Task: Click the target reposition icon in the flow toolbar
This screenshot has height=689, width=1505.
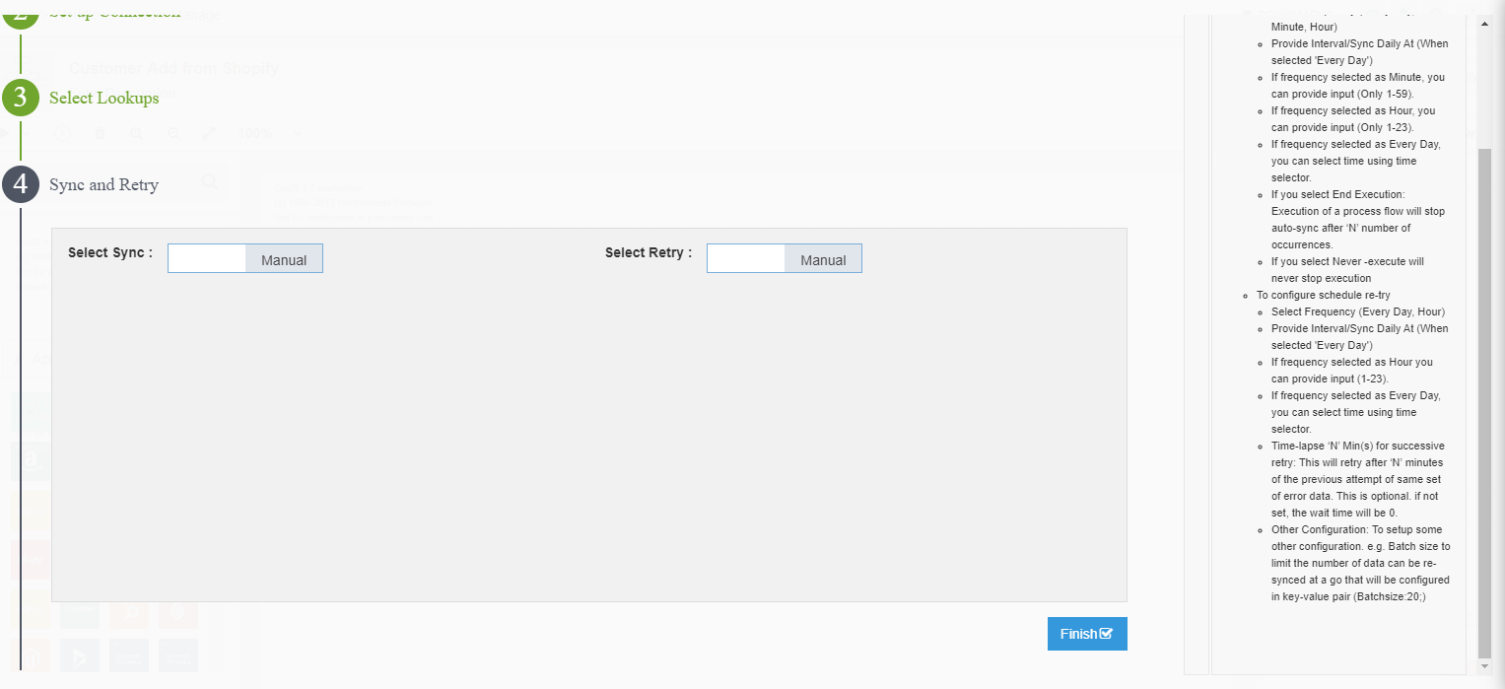Action: tap(62, 133)
